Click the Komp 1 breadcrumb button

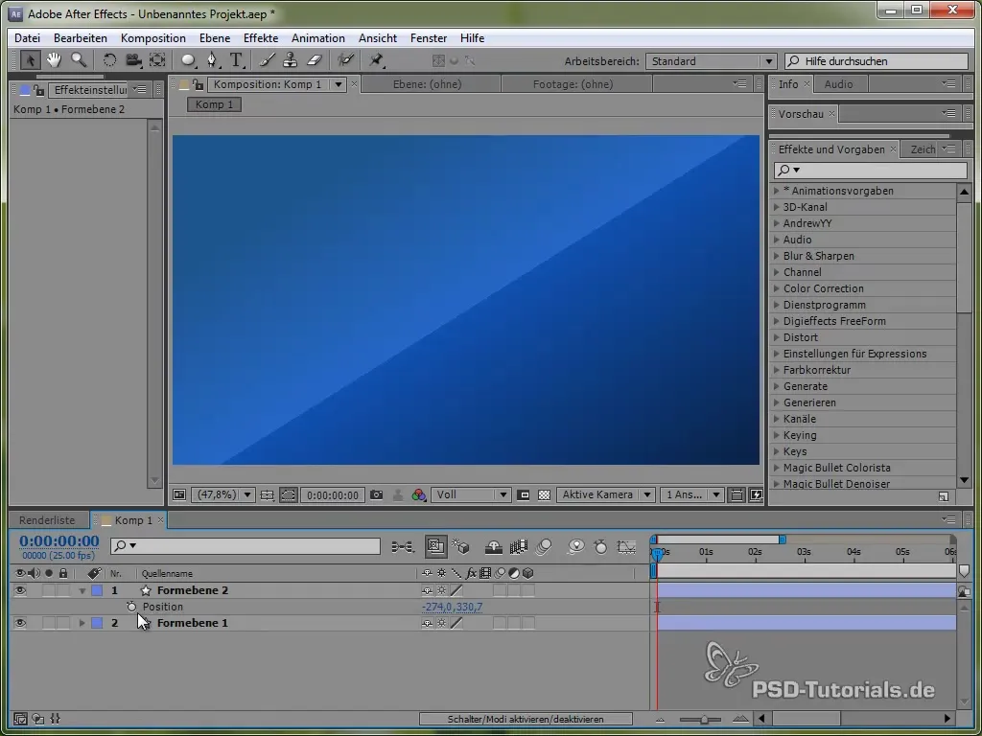click(214, 104)
